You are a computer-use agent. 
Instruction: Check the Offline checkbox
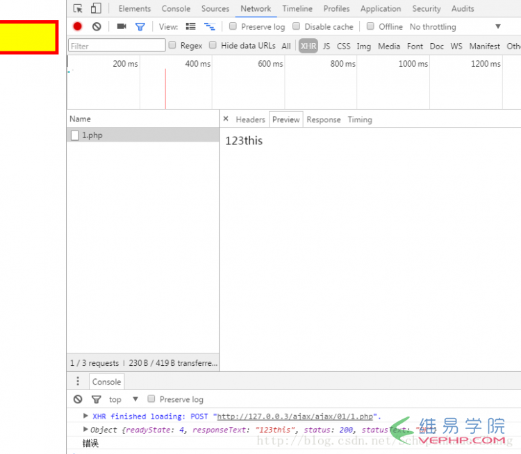pyautogui.click(x=370, y=26)
